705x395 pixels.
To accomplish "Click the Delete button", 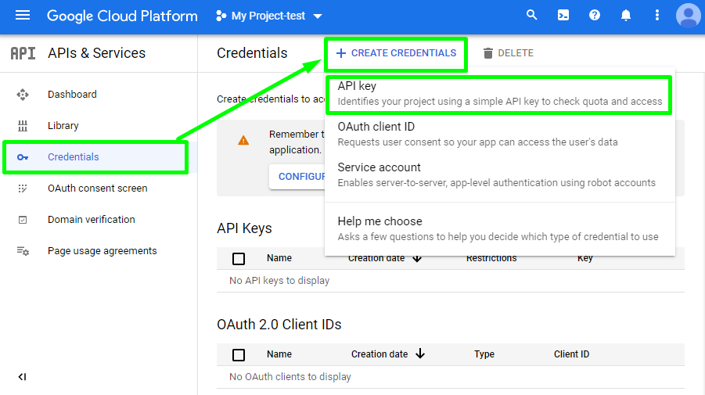I will coord(508,53).
